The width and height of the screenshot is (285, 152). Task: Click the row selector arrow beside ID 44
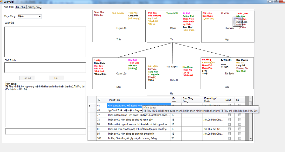pos(90,106)
